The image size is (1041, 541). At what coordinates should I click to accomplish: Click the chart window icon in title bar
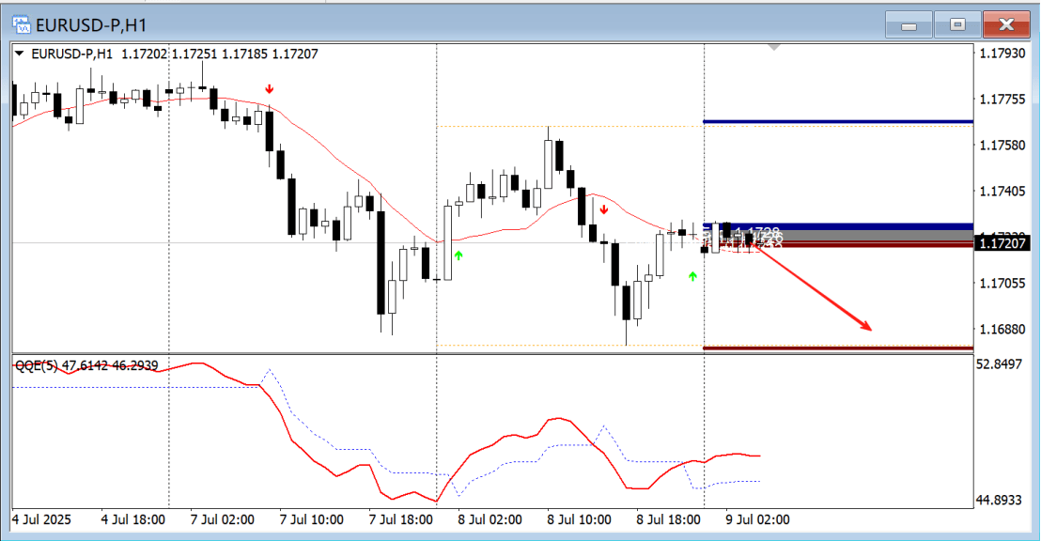22,25
